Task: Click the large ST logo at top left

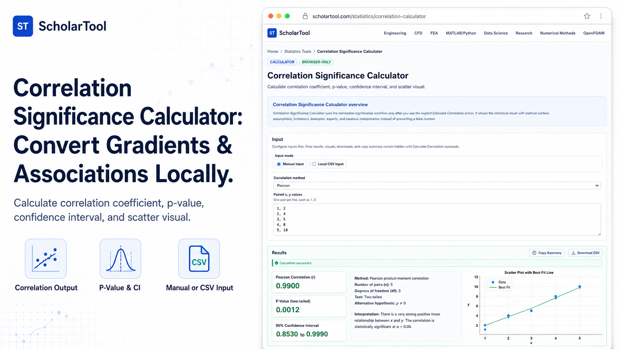Action: pyautogui.click(x=23, y=26)
